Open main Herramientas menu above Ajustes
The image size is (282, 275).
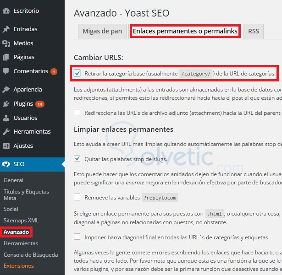pos(33,132)
